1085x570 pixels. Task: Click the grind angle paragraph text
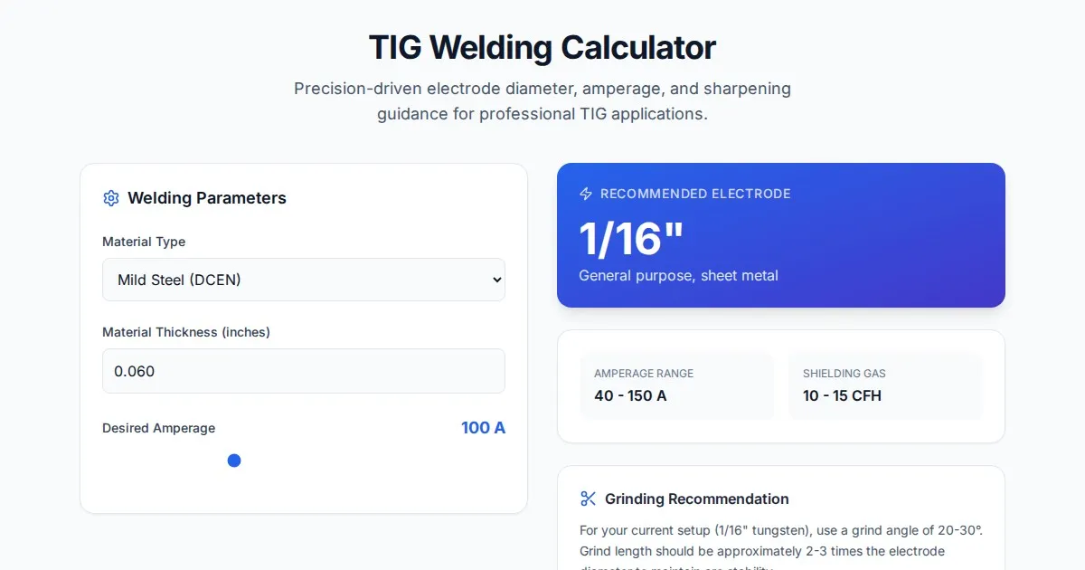[x=780, y=540]
